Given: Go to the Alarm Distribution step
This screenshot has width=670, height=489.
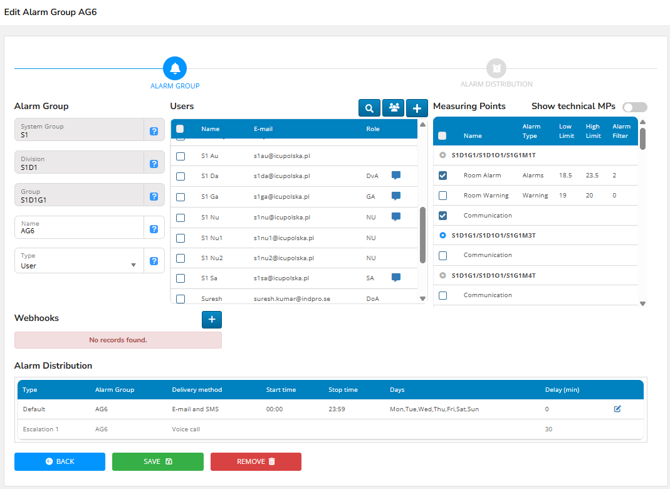Looking at the screenshot, I should coord(496,68).
